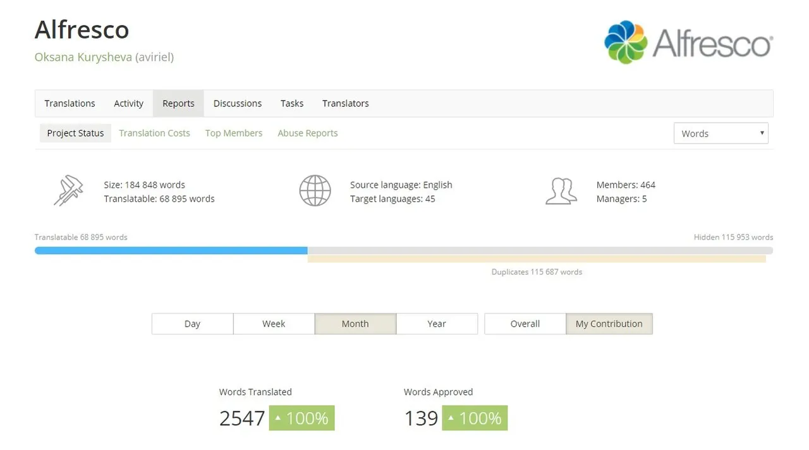Click the blue translatable progress bar
This screenshot has height=450, width=809.
171,251
